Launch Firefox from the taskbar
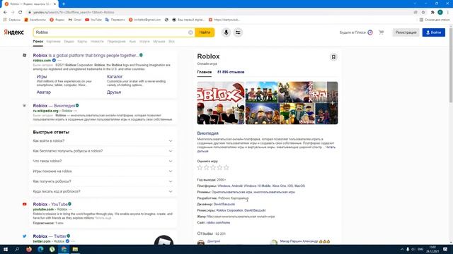Viewport: 453px width, 254px height. (29, 249)
